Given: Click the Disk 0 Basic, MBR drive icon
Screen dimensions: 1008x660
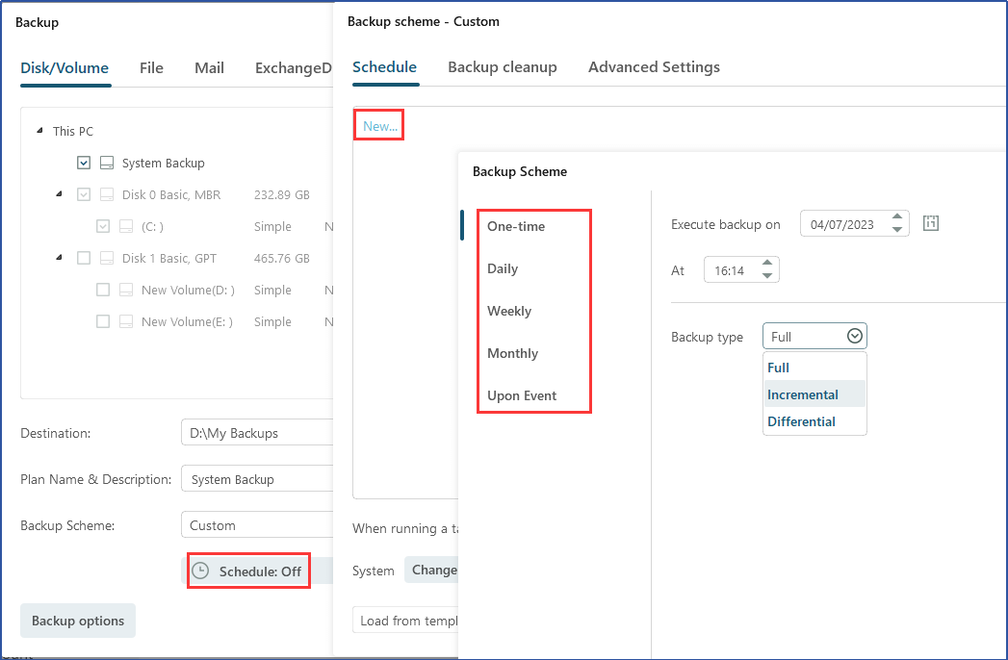Looking at the screenshot, I should (107, 195).
